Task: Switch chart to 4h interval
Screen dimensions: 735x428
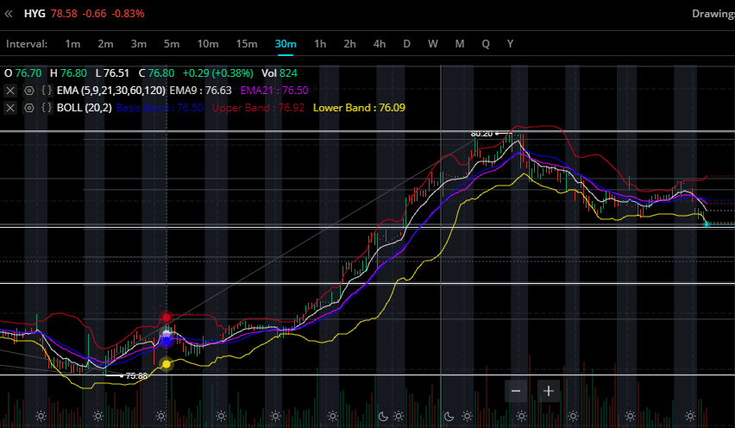Action: pos(380,44)
